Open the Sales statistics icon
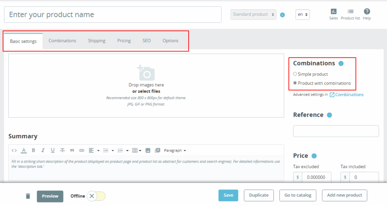 (x=333, y=12)
